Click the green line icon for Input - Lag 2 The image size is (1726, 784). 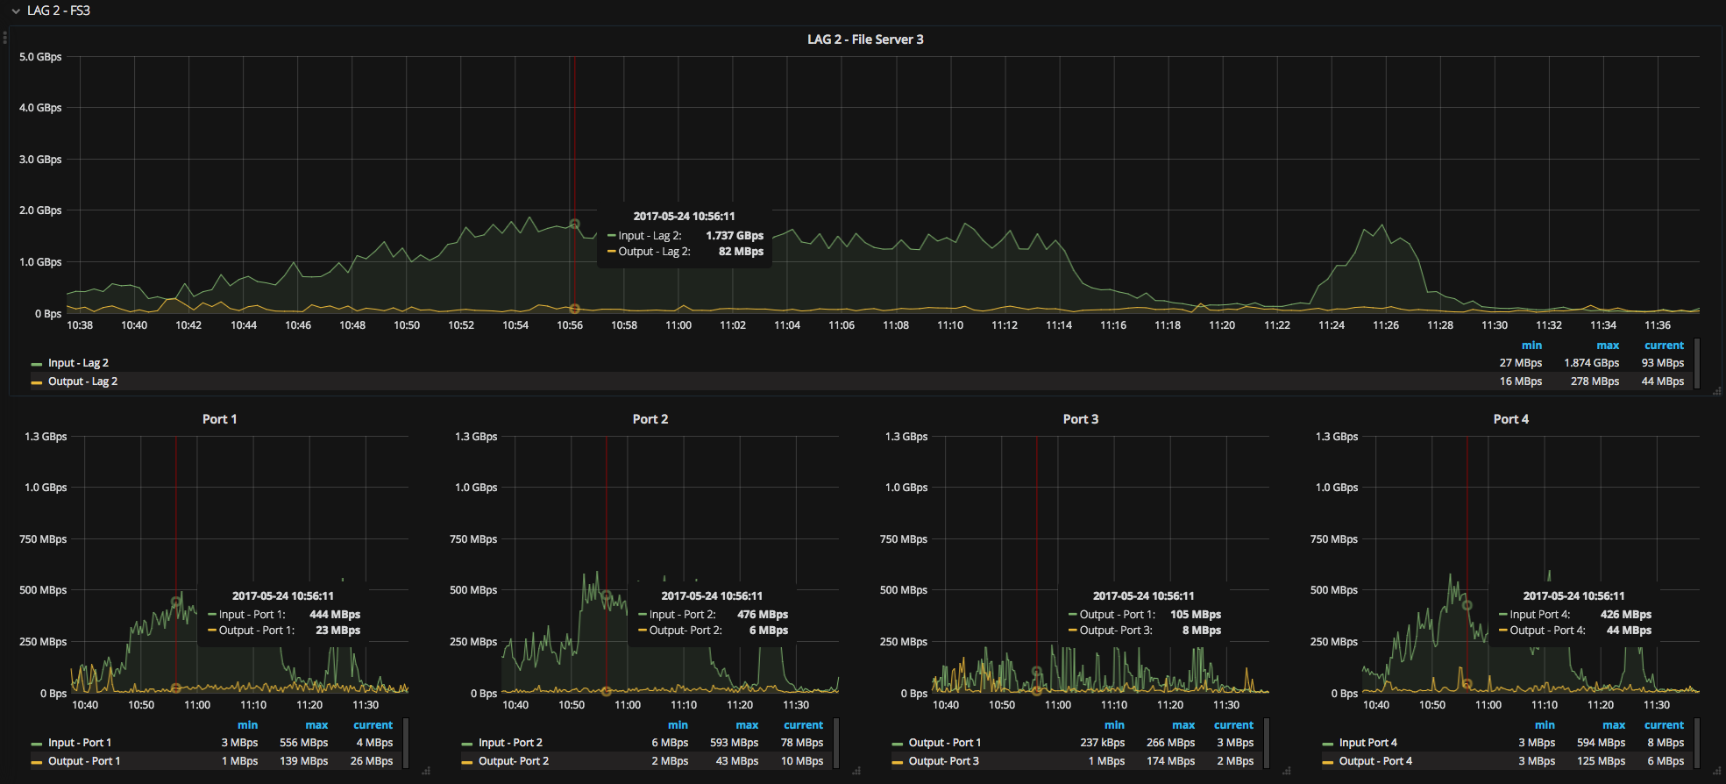click(x=36, y=364)
